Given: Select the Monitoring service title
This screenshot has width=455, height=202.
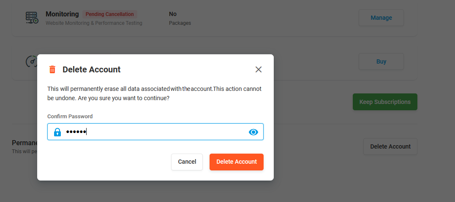Looking at the screenshot, I should coord(62,14).
